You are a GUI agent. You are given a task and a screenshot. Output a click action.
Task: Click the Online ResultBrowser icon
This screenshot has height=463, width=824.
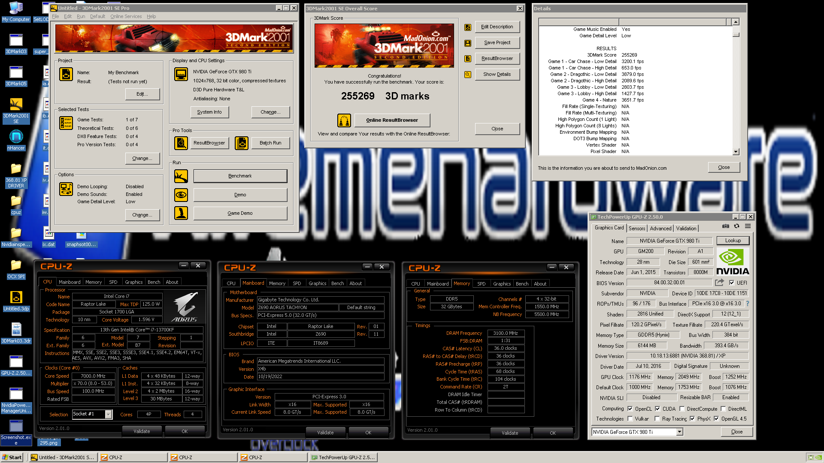[344, 120]
